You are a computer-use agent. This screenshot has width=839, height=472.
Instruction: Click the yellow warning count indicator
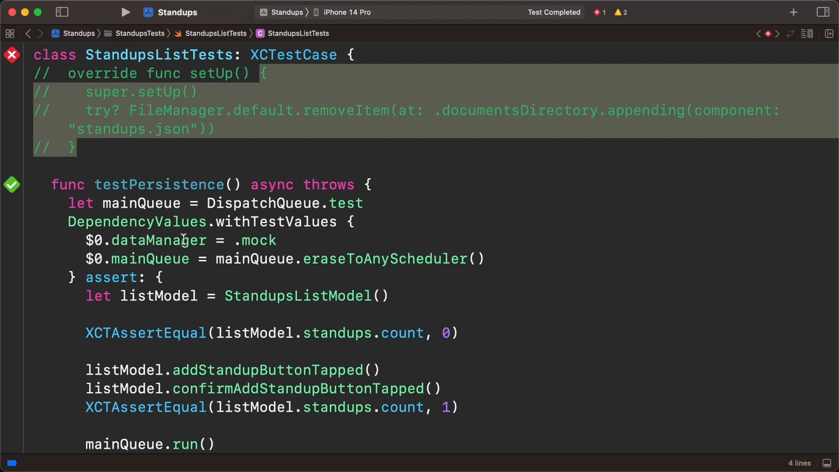point(621,12)
